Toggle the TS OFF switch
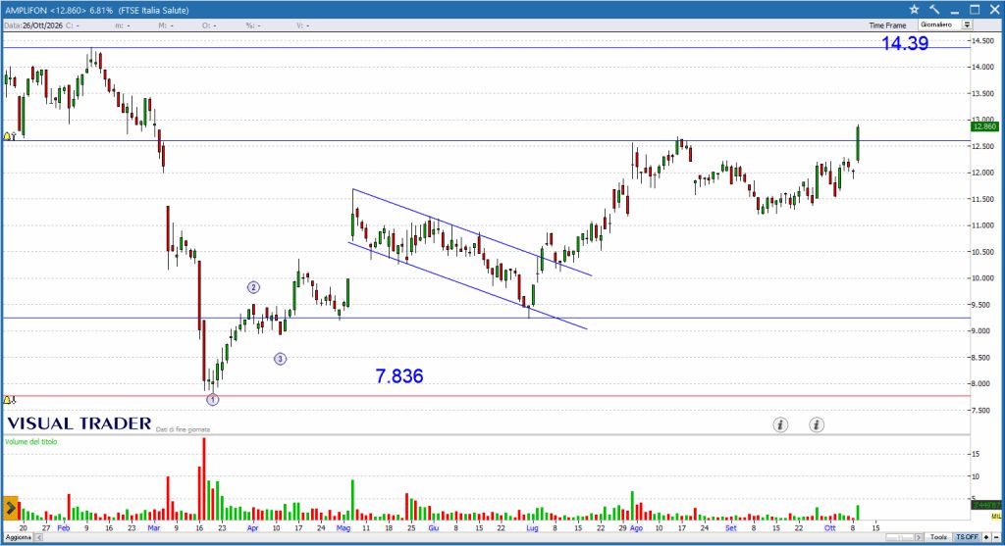The height and width of the screenshot is (546, 1005). [967, 538]
